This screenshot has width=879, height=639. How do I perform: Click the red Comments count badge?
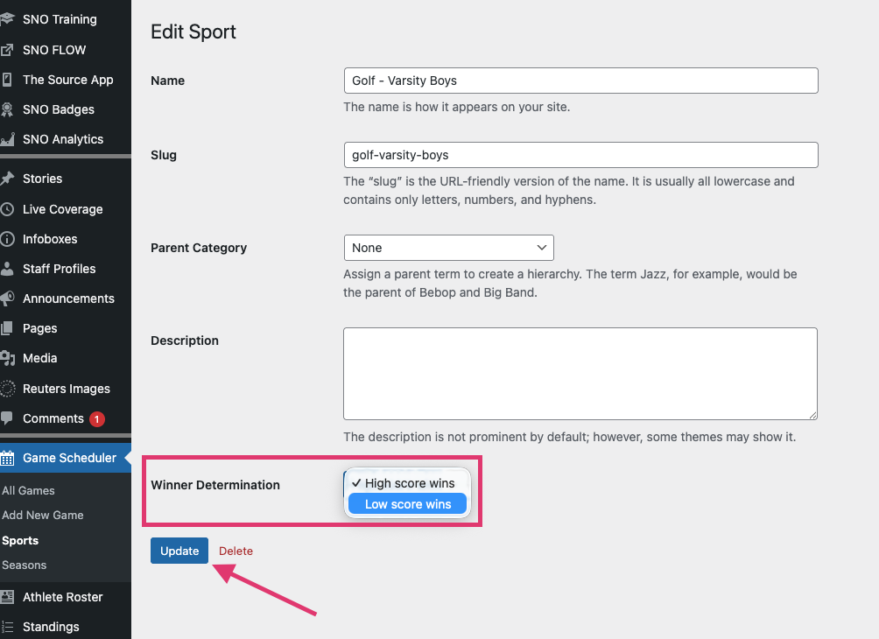(x=97, y=418)
